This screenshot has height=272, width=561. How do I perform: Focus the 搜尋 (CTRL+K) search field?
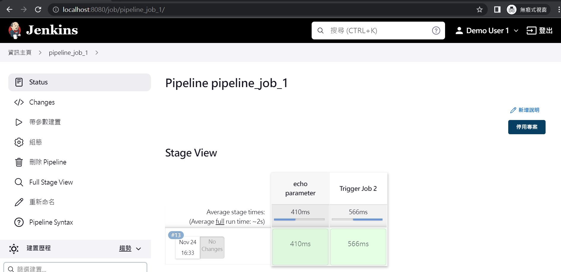378,31
